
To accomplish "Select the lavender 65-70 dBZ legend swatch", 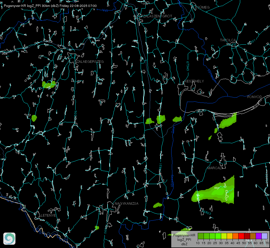I will (x=264, y=236).
